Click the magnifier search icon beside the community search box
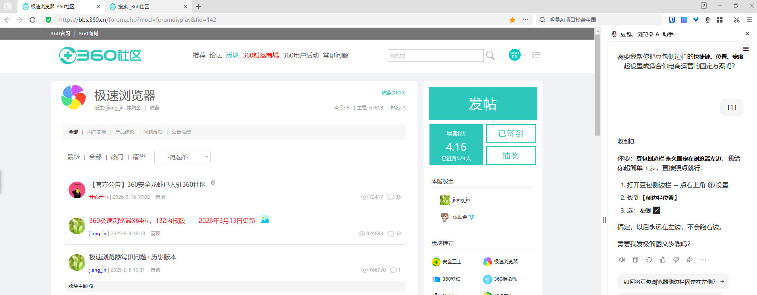Screen dimensions: 757x295 click(491, 56)
